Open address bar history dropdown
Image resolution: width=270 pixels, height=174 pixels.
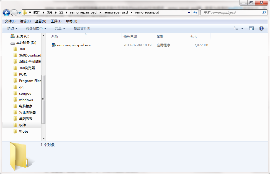[189, 12]
